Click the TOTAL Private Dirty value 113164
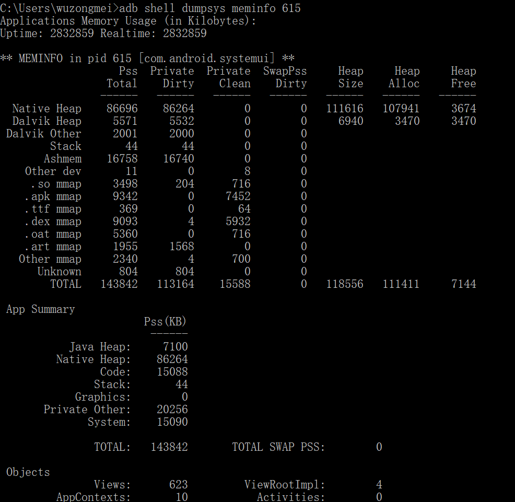This screenshot has height=502, width=515. coord(175,284)
